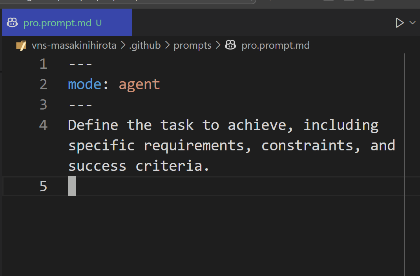Click the chevron separator after prompts
This screenshot has height=276, width=420.
pos(218,45)
